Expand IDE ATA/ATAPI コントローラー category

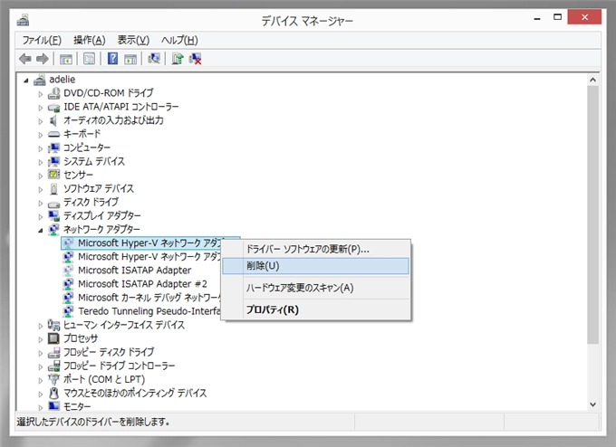[x=41, y=108]
